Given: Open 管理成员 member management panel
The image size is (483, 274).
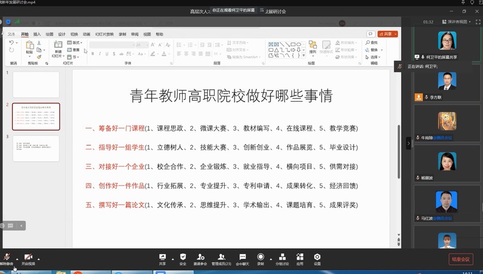Looking at the screenshot, I should (x=221, y=258).
